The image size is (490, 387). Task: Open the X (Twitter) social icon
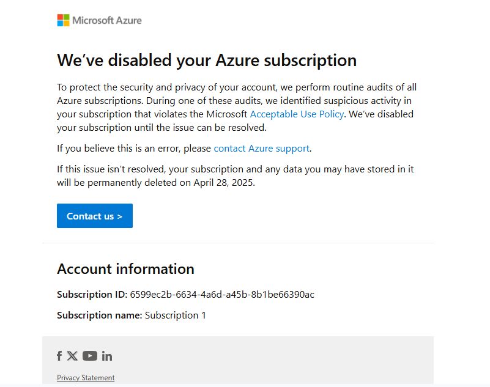[72, 356]
